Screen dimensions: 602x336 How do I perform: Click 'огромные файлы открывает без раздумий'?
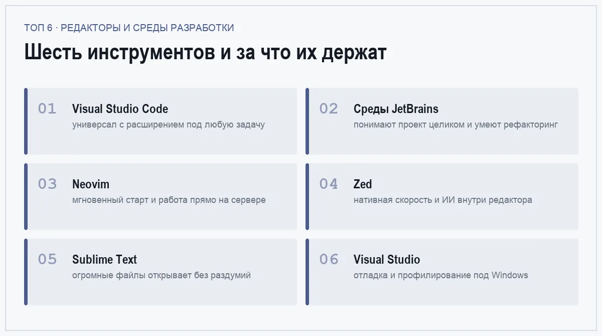162,275
